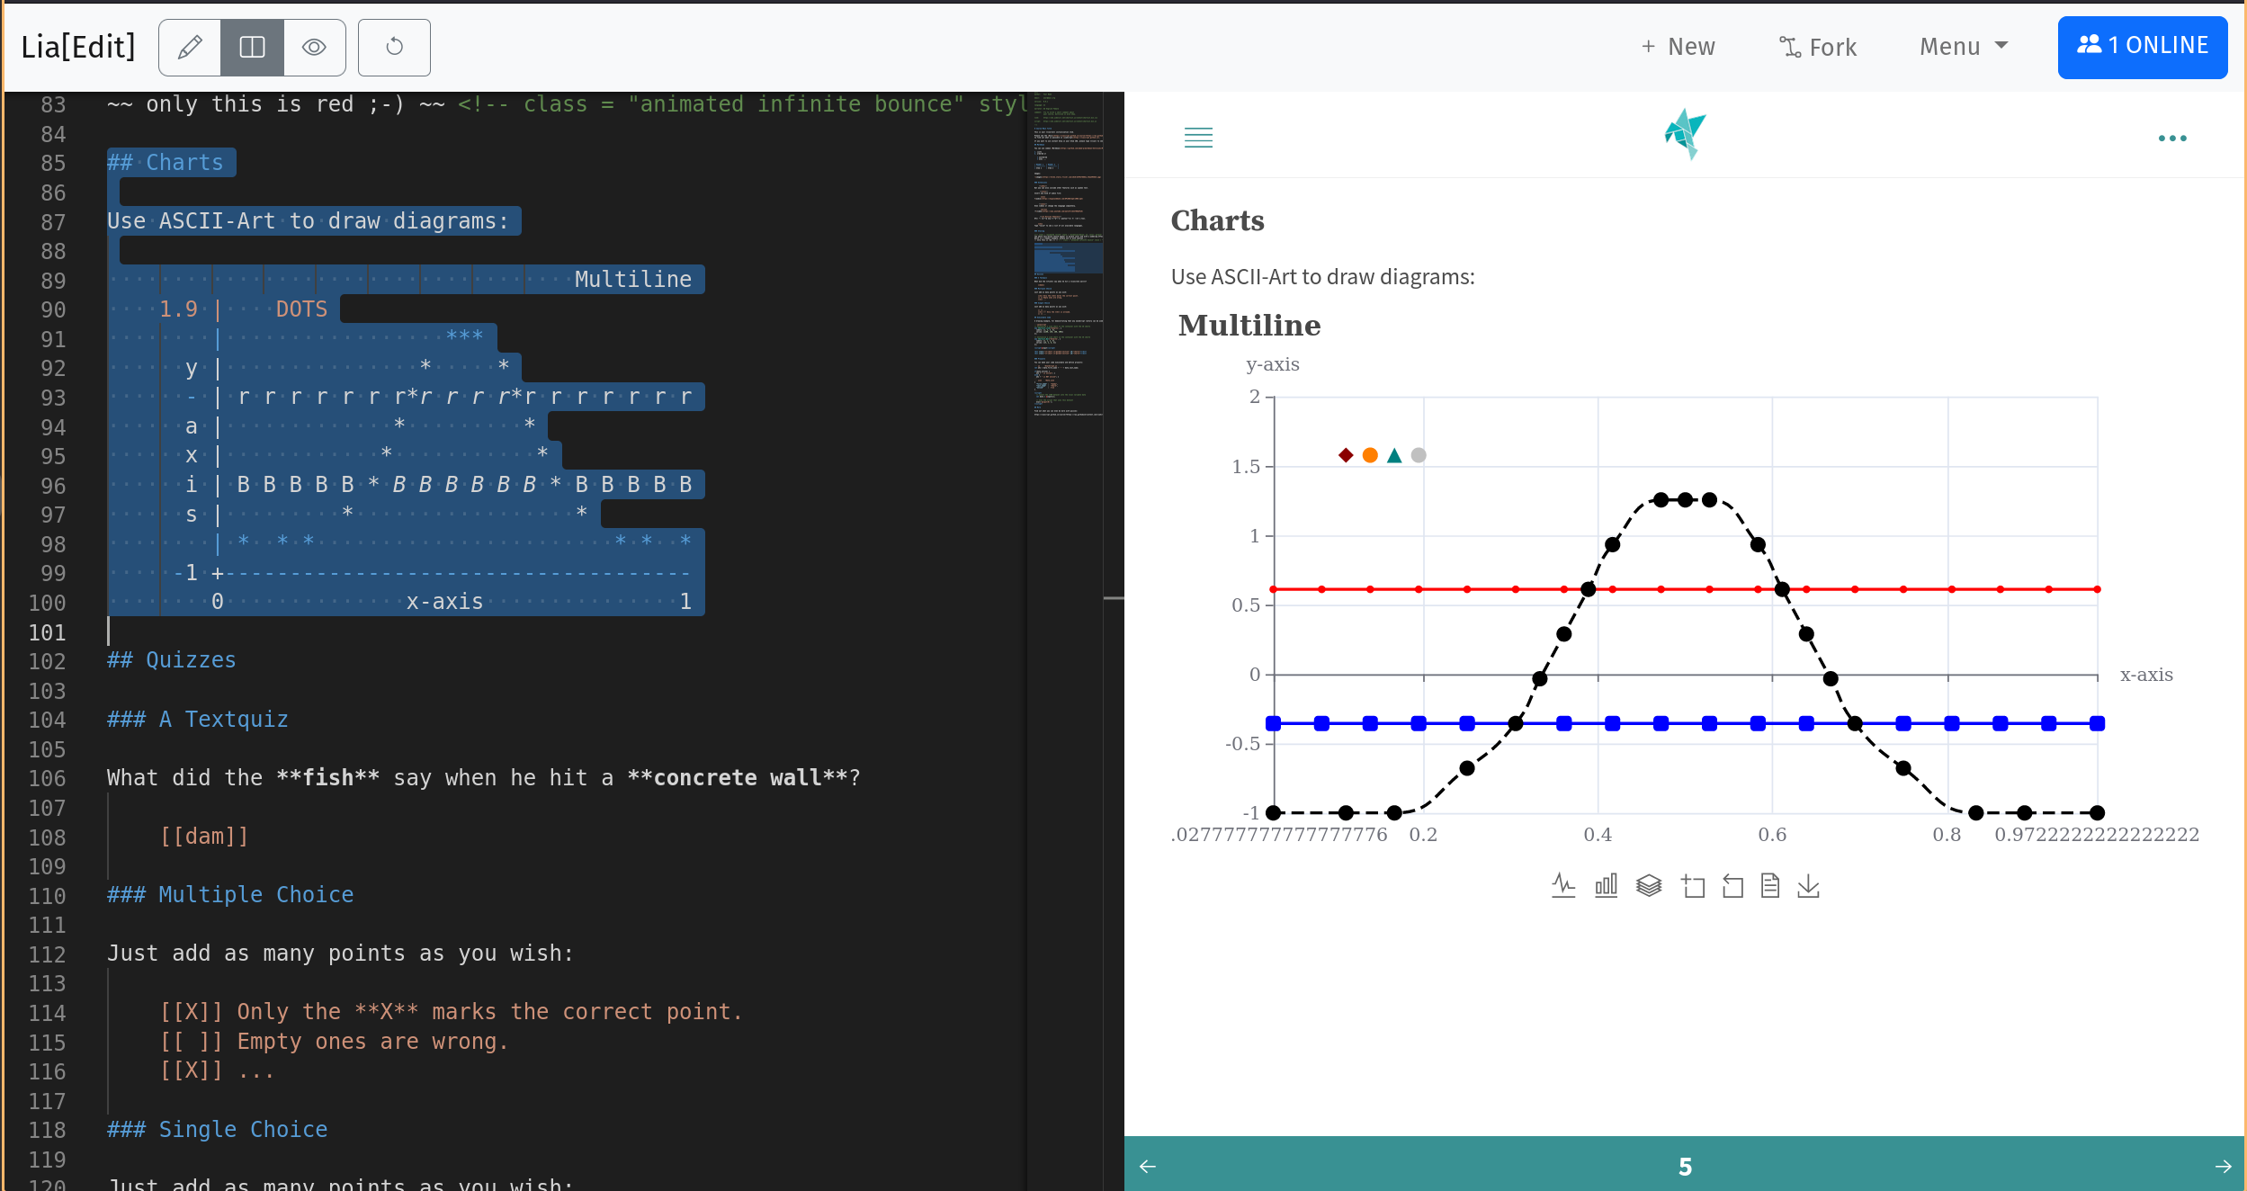This screenshot has height=1191, width=2247.
Task: Toggle the gray circle legend series
Action: (1419, 455)
